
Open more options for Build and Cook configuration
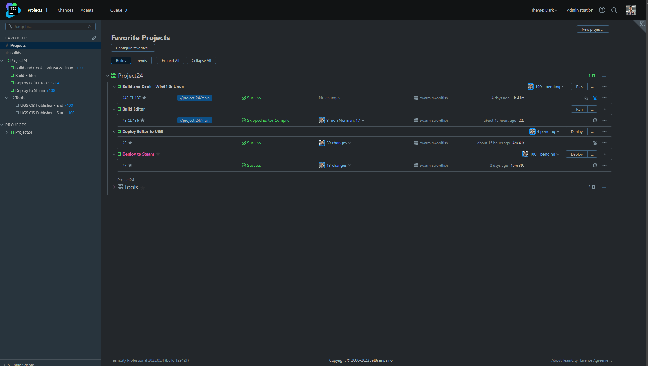604,87
